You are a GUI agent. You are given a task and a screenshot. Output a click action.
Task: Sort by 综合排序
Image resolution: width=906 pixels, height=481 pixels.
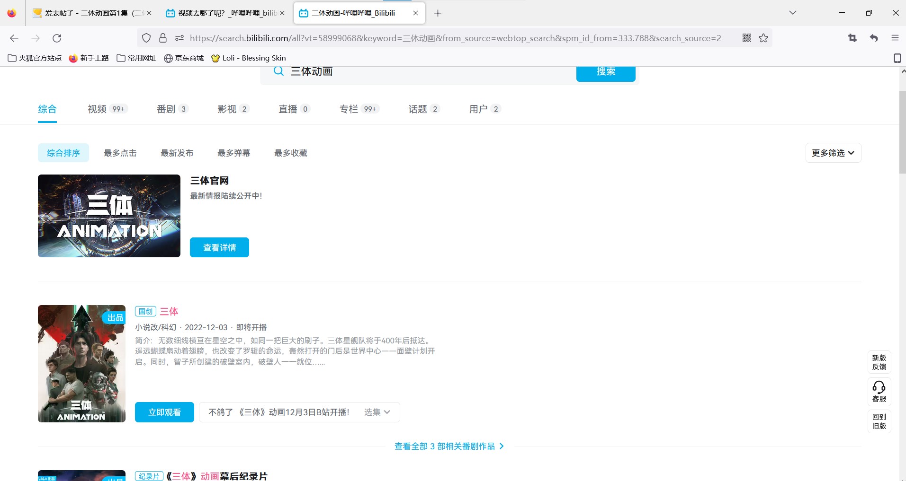(63, 153)
